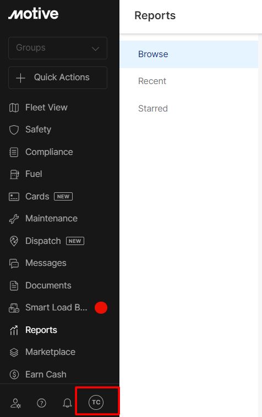Click the Fuel pump icon

click(x=14, y=174)
